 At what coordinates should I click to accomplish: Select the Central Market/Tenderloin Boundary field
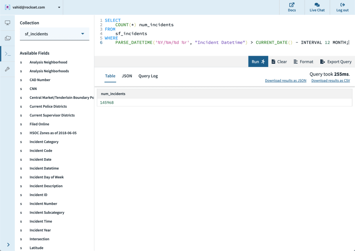click(x=62, y=98)
